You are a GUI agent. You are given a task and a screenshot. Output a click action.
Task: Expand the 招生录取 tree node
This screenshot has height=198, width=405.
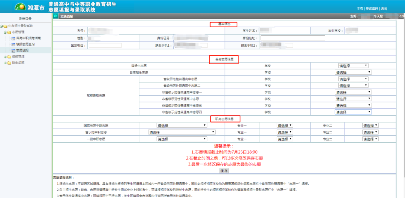(x=4, y=62)
